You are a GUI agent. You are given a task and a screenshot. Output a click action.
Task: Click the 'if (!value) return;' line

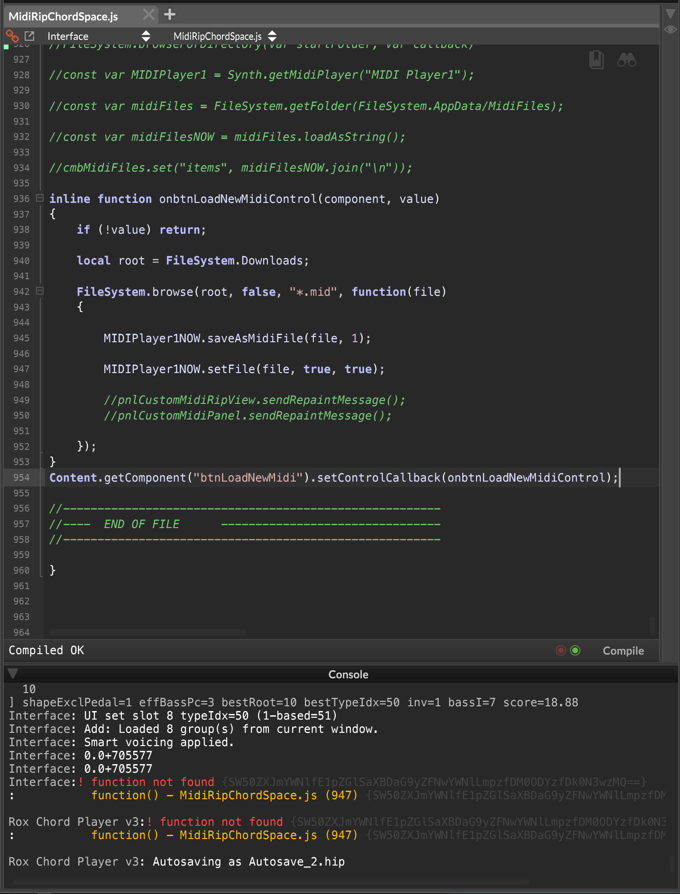[x=141, y=230]
